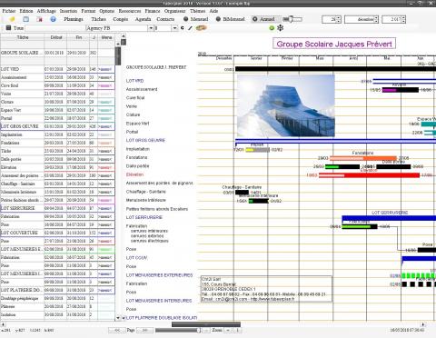Click the green circle toolbar icon
The height and width of the screenshot is (338, 436).
[x=272, y=28]
